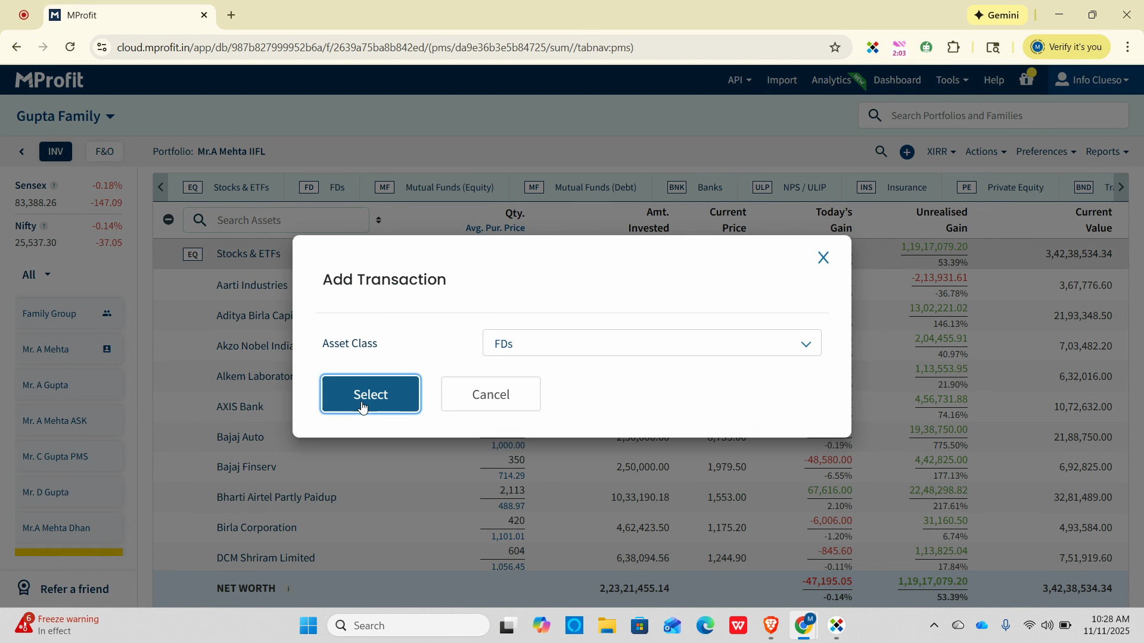Open File Explorer from the taskbar
Screen dimensions: 1144x643
tap(607, 626)
